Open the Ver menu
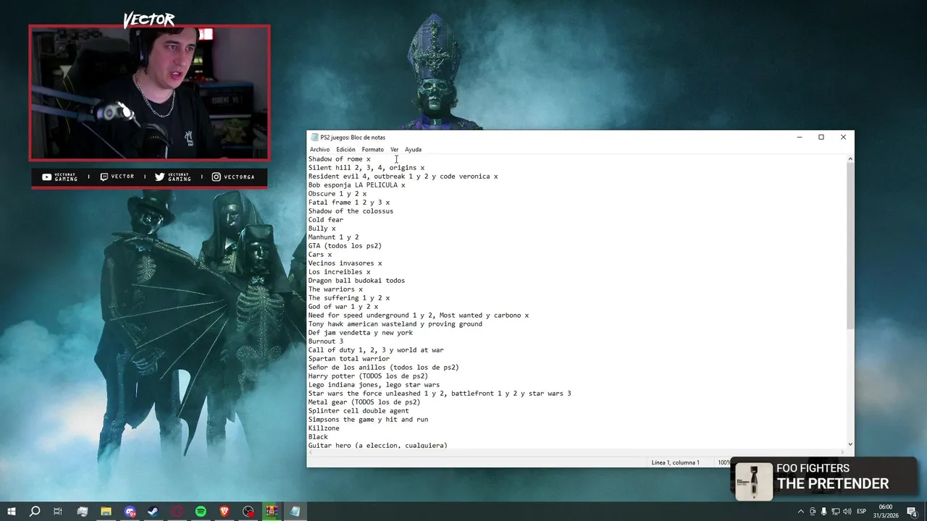The image size is (927, 521). point(394,150)
